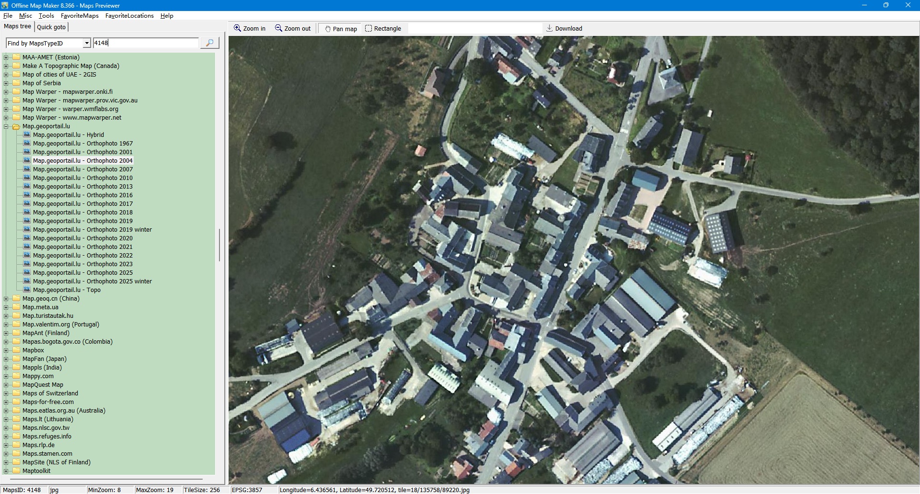Click the magnifier search button
The height and width of the screenshot is (494, 920).
coord(209,43)
